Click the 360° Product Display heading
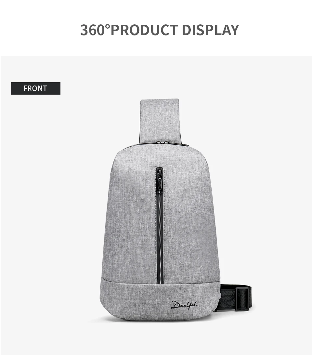Screen dimensions: 312x358 pos(160,30)
